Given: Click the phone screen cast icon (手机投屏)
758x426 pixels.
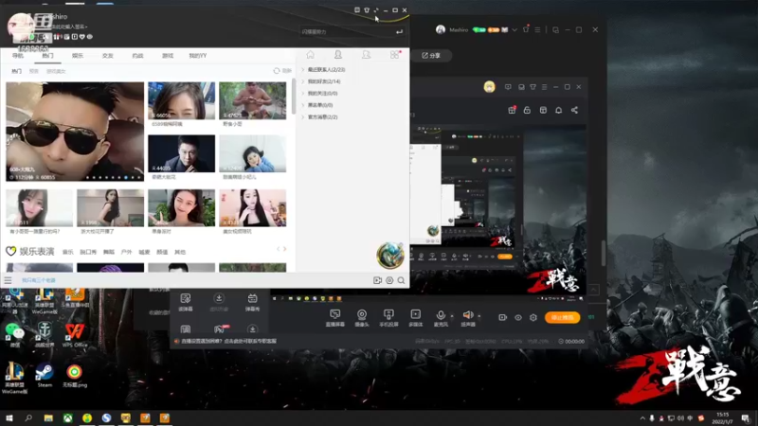Looking at the screenshot, I should pyautogui.click(x=388, y=318).
